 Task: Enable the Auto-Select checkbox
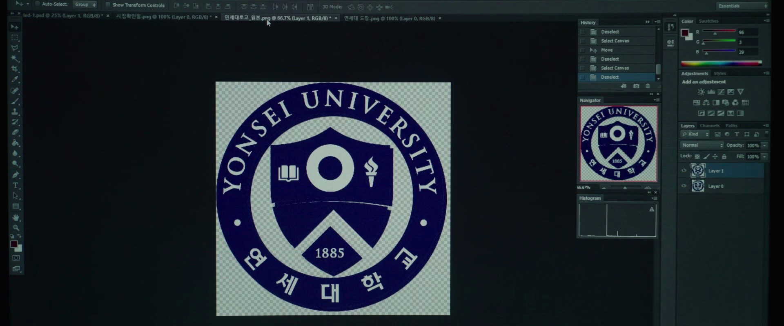click(x=38, y=4)
